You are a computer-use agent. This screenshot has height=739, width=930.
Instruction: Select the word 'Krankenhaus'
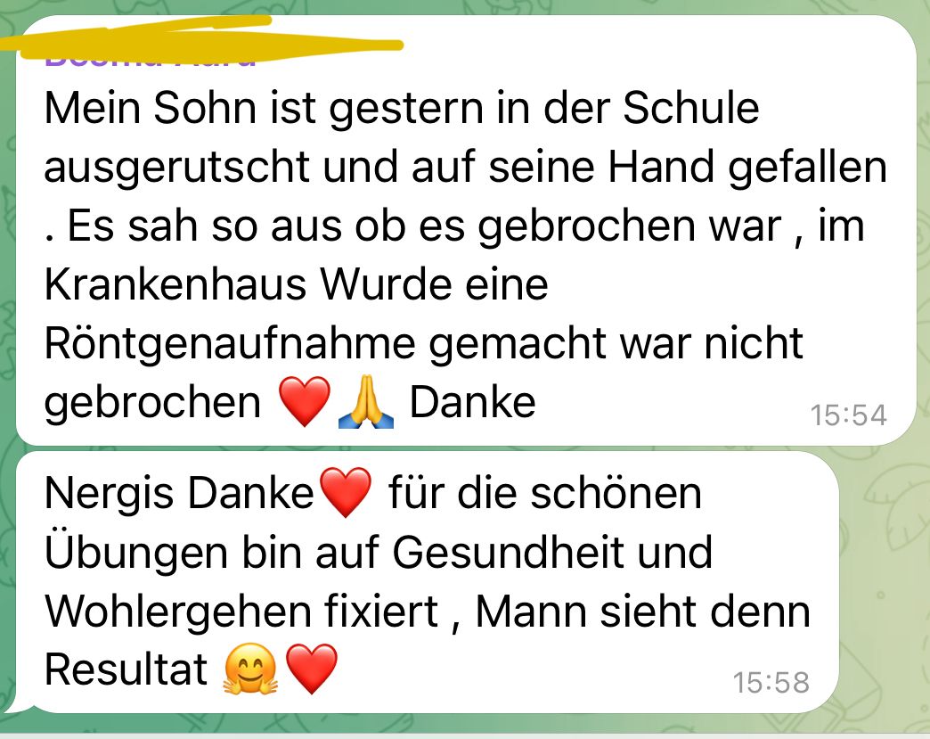click(x=175, y=285)
